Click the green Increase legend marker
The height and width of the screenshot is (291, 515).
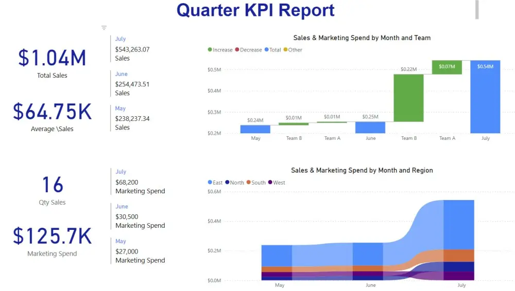pyautogui.click(x=210, y=49)
